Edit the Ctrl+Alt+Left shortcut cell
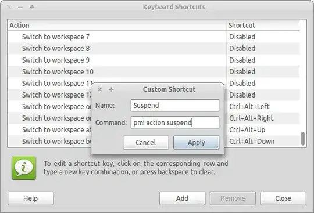Screen dimensions: 314x213 pos(263,107)
